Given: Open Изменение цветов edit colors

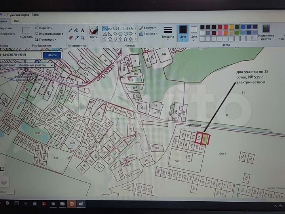Looking at the screenshot, I should (x=266, y=33).
